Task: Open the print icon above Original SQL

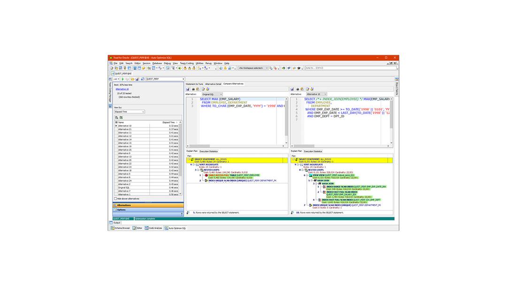Action: tap(193, 89)
